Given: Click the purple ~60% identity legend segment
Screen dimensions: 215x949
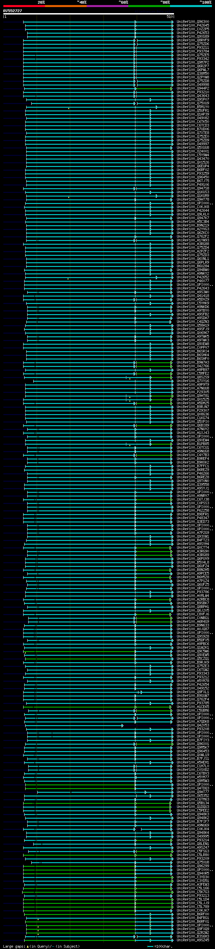Looking at the screenshot, I should (x=107, y=6).
